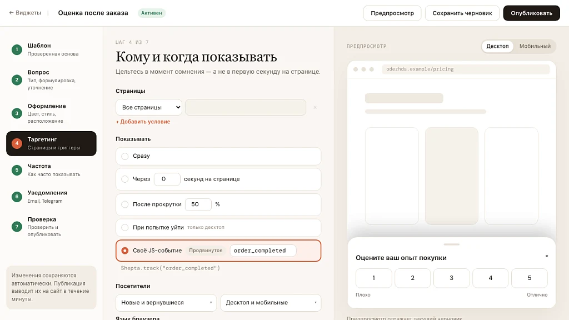
Task: Select the Через секунд radio option
Action: coord(125,179)
